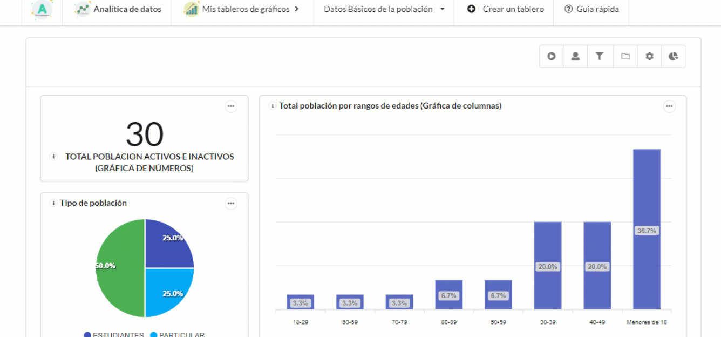Click the user icon in the dashboard toolbar
This screenshot has height=337, width=721.
coord(575,56)
